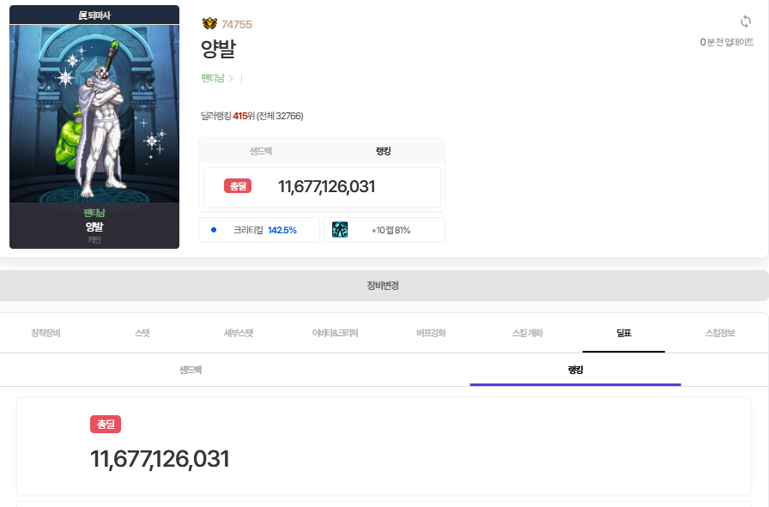Click the blue dot beside 크리티컬
Image resolution: width=769 pixels, height=507 pixels.
click(214, 230)
